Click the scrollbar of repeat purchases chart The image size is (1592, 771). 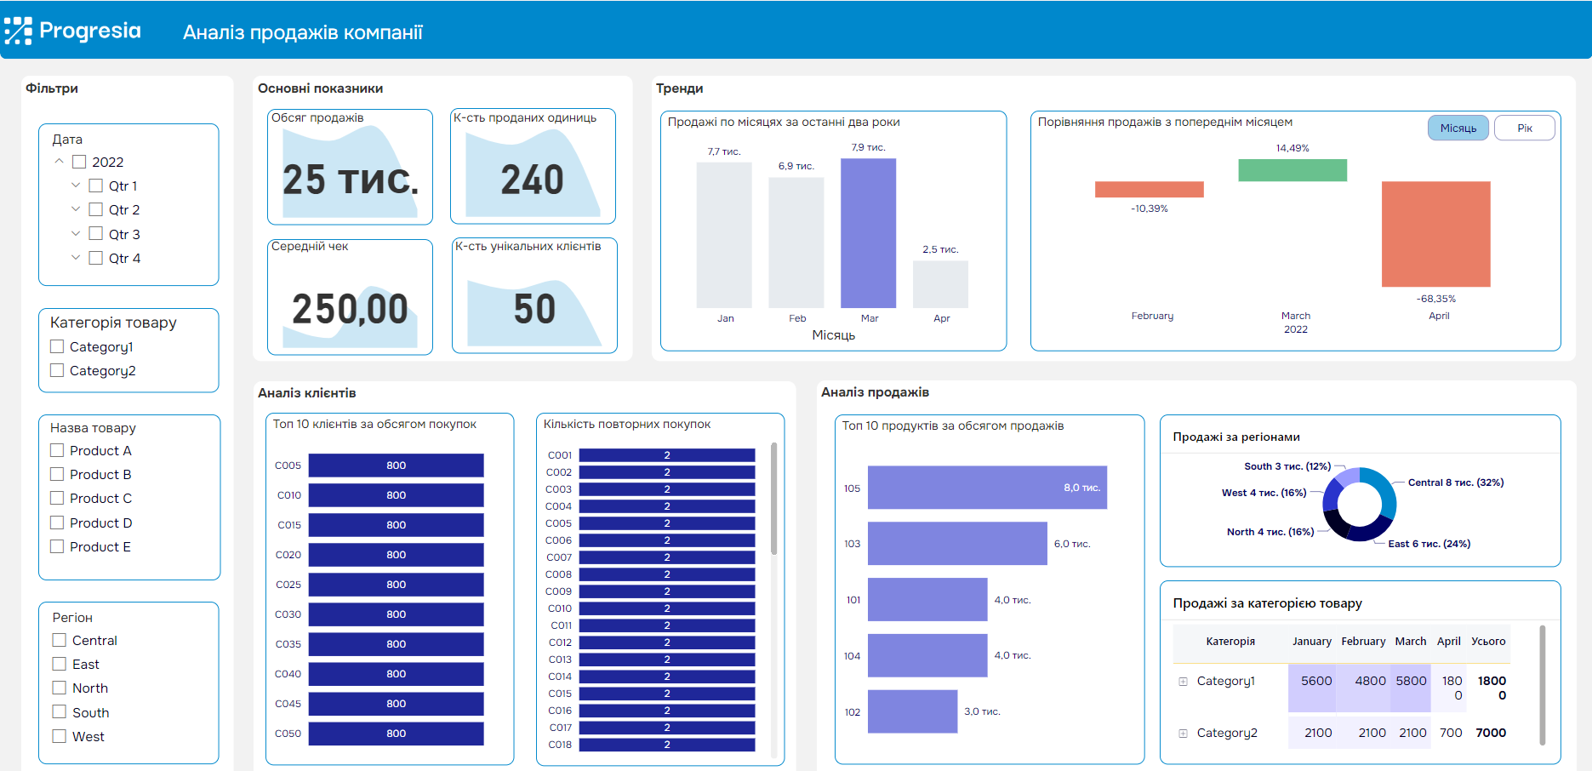[x=773, y=499]
